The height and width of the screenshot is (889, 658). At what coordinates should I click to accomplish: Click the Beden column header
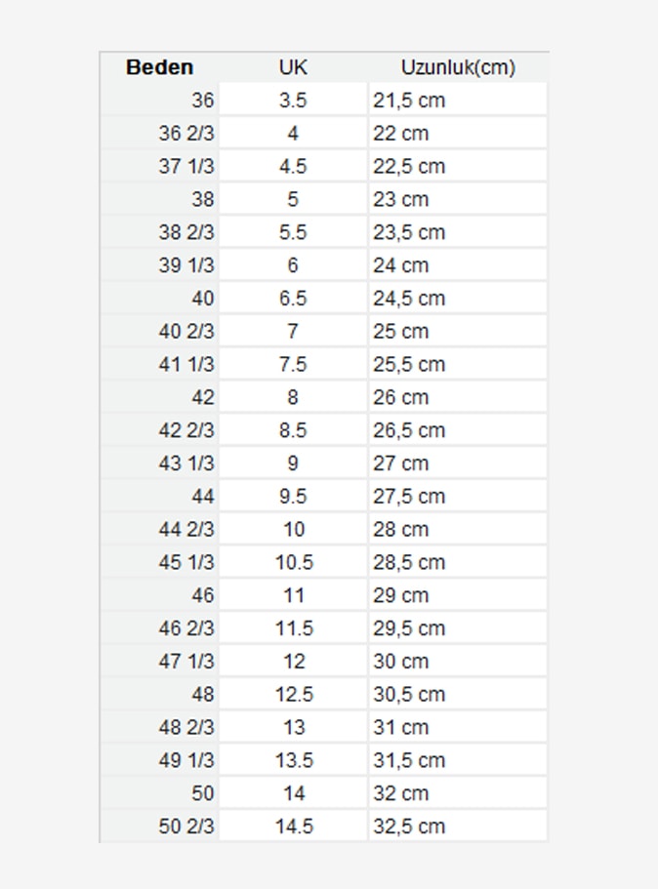tap(160, 67)
